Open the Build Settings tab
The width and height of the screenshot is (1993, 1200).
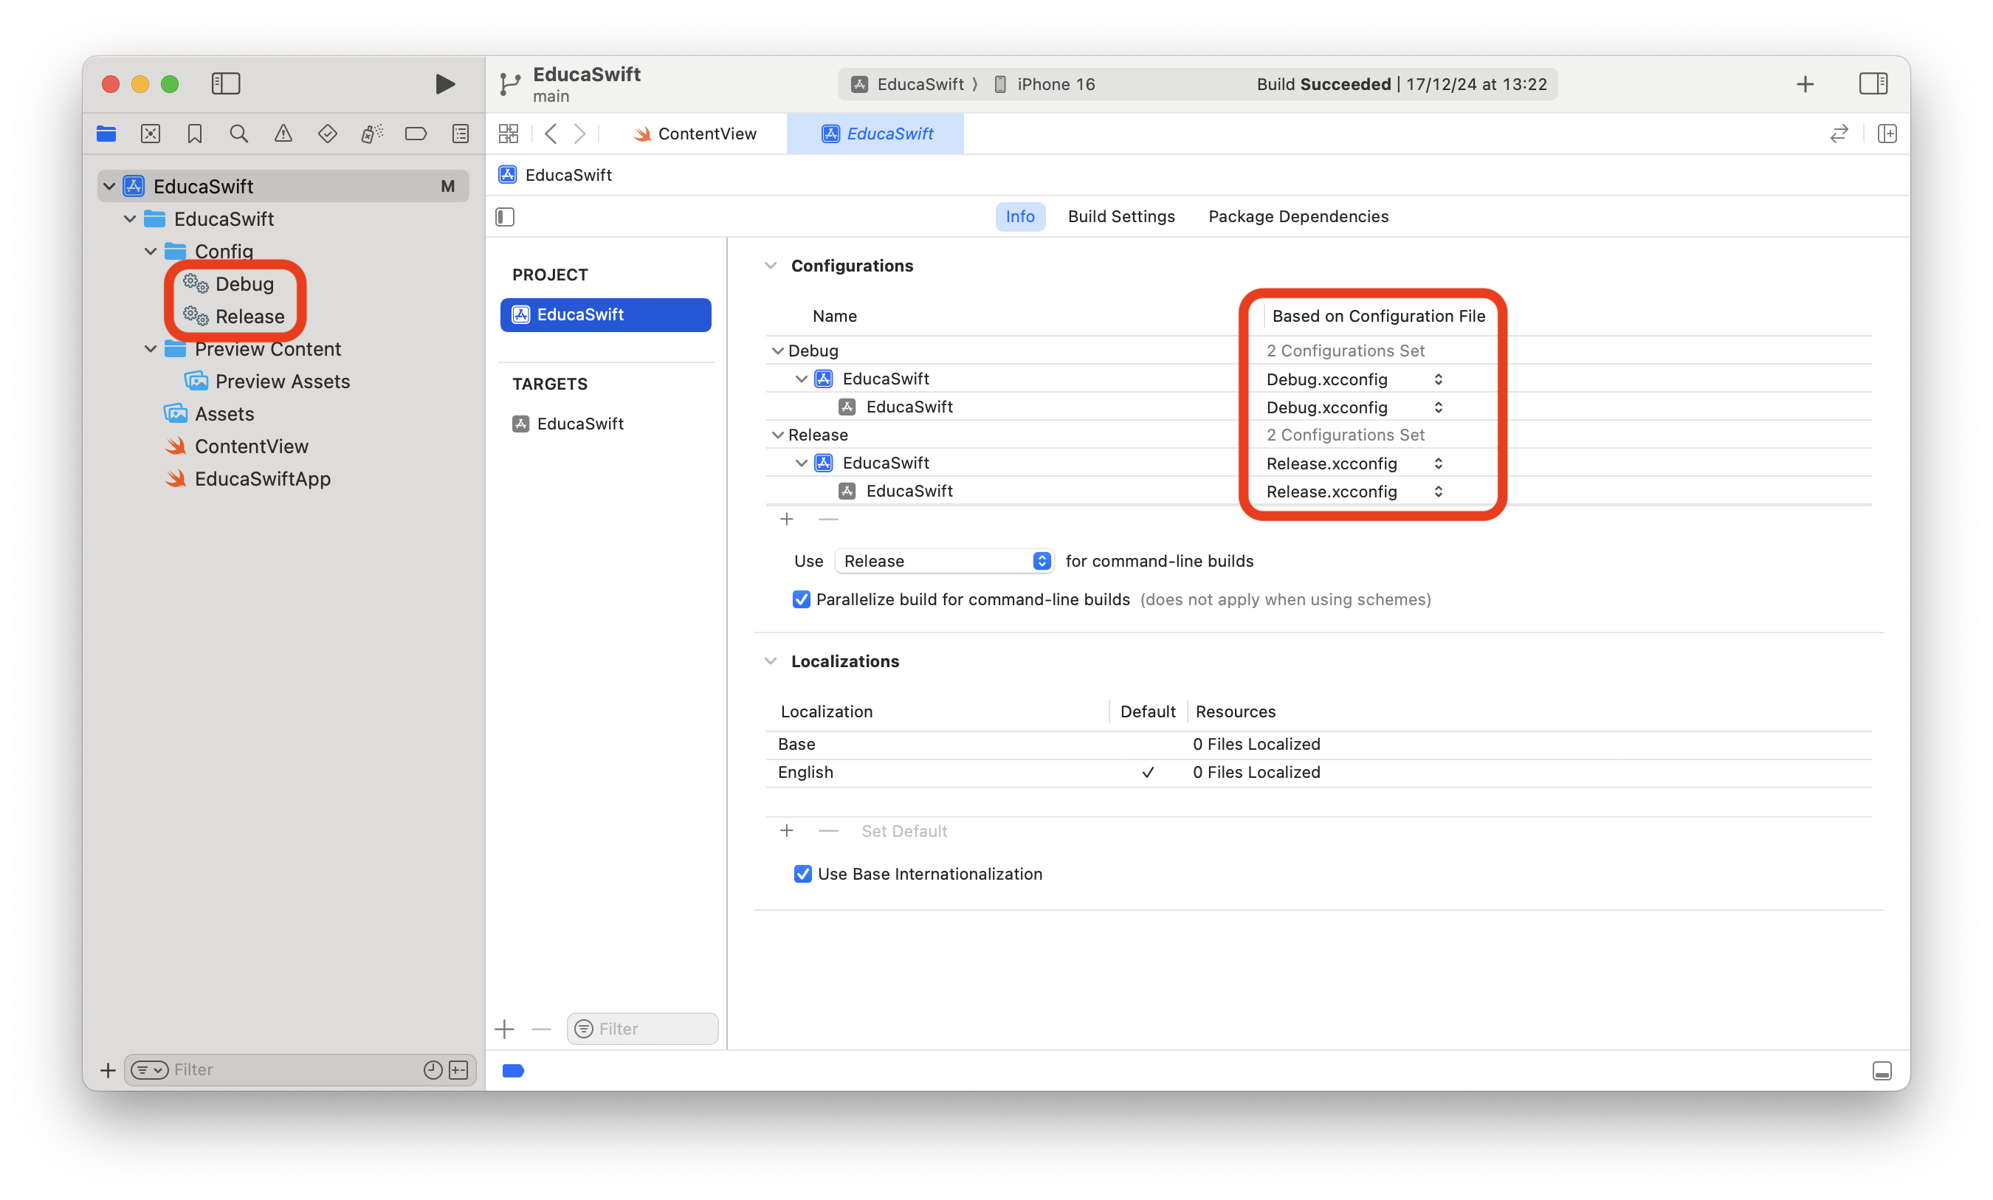pyautogui.click(x=1121, y=216)
